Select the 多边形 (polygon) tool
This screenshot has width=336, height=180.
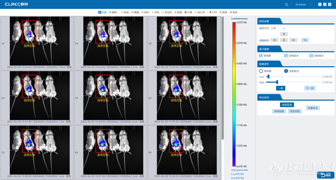(x=167, y=12)
